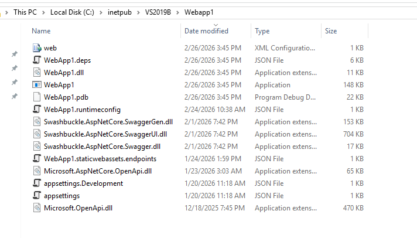Select WebApp1.pdb file name

tap(66, 97)
